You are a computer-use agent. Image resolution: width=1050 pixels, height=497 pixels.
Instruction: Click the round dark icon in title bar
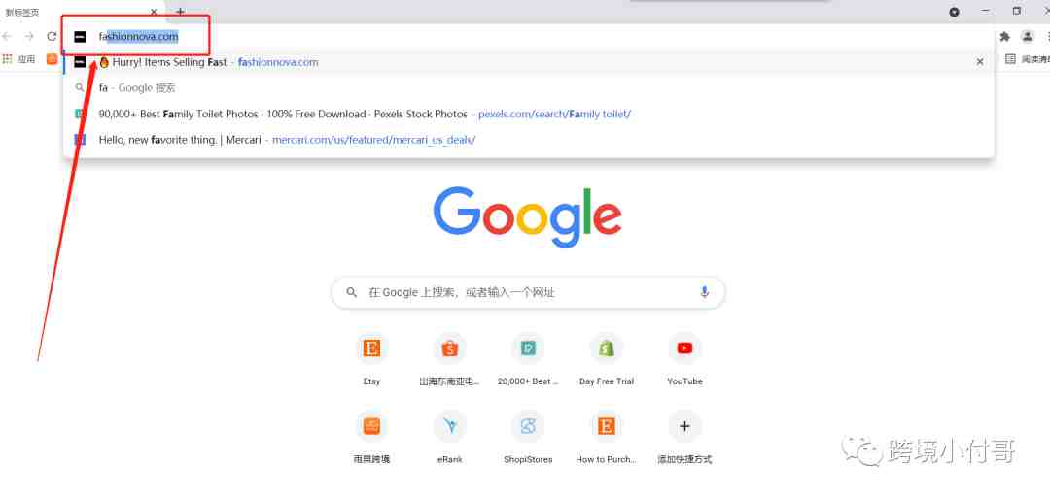[x=955, y=12]
